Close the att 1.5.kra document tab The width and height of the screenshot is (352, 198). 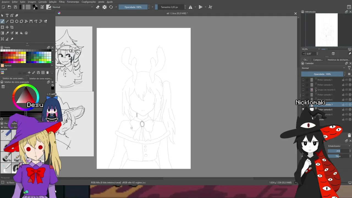(x=296, y=13)
